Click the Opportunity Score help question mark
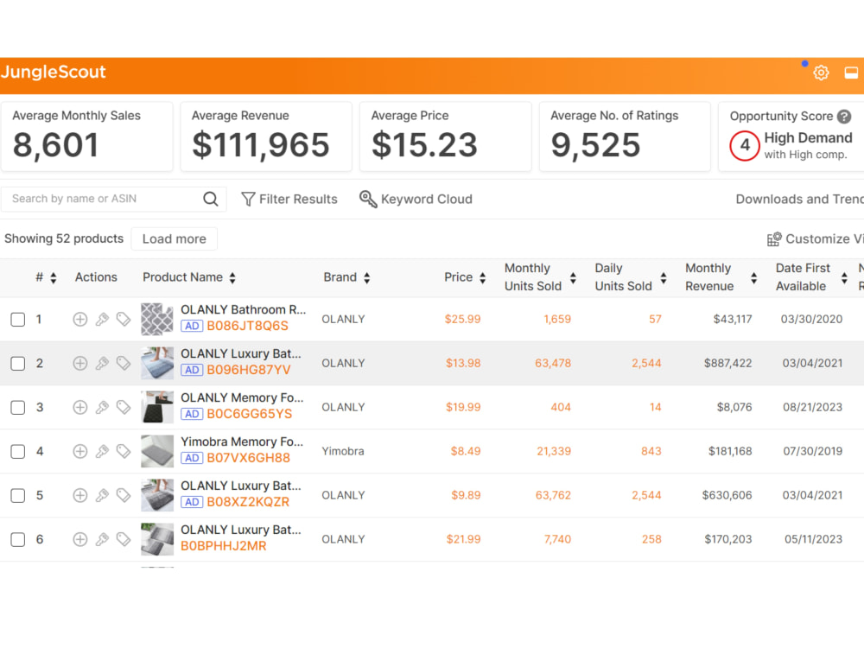Screen dimensions: 864x648 [844, 117]
